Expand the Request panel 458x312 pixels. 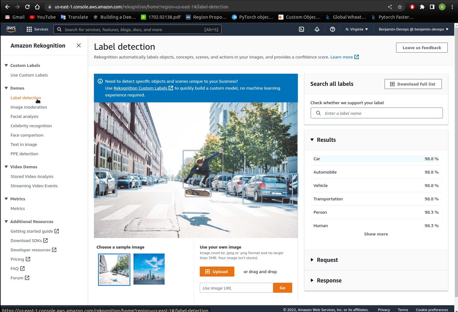click(312, 260)
